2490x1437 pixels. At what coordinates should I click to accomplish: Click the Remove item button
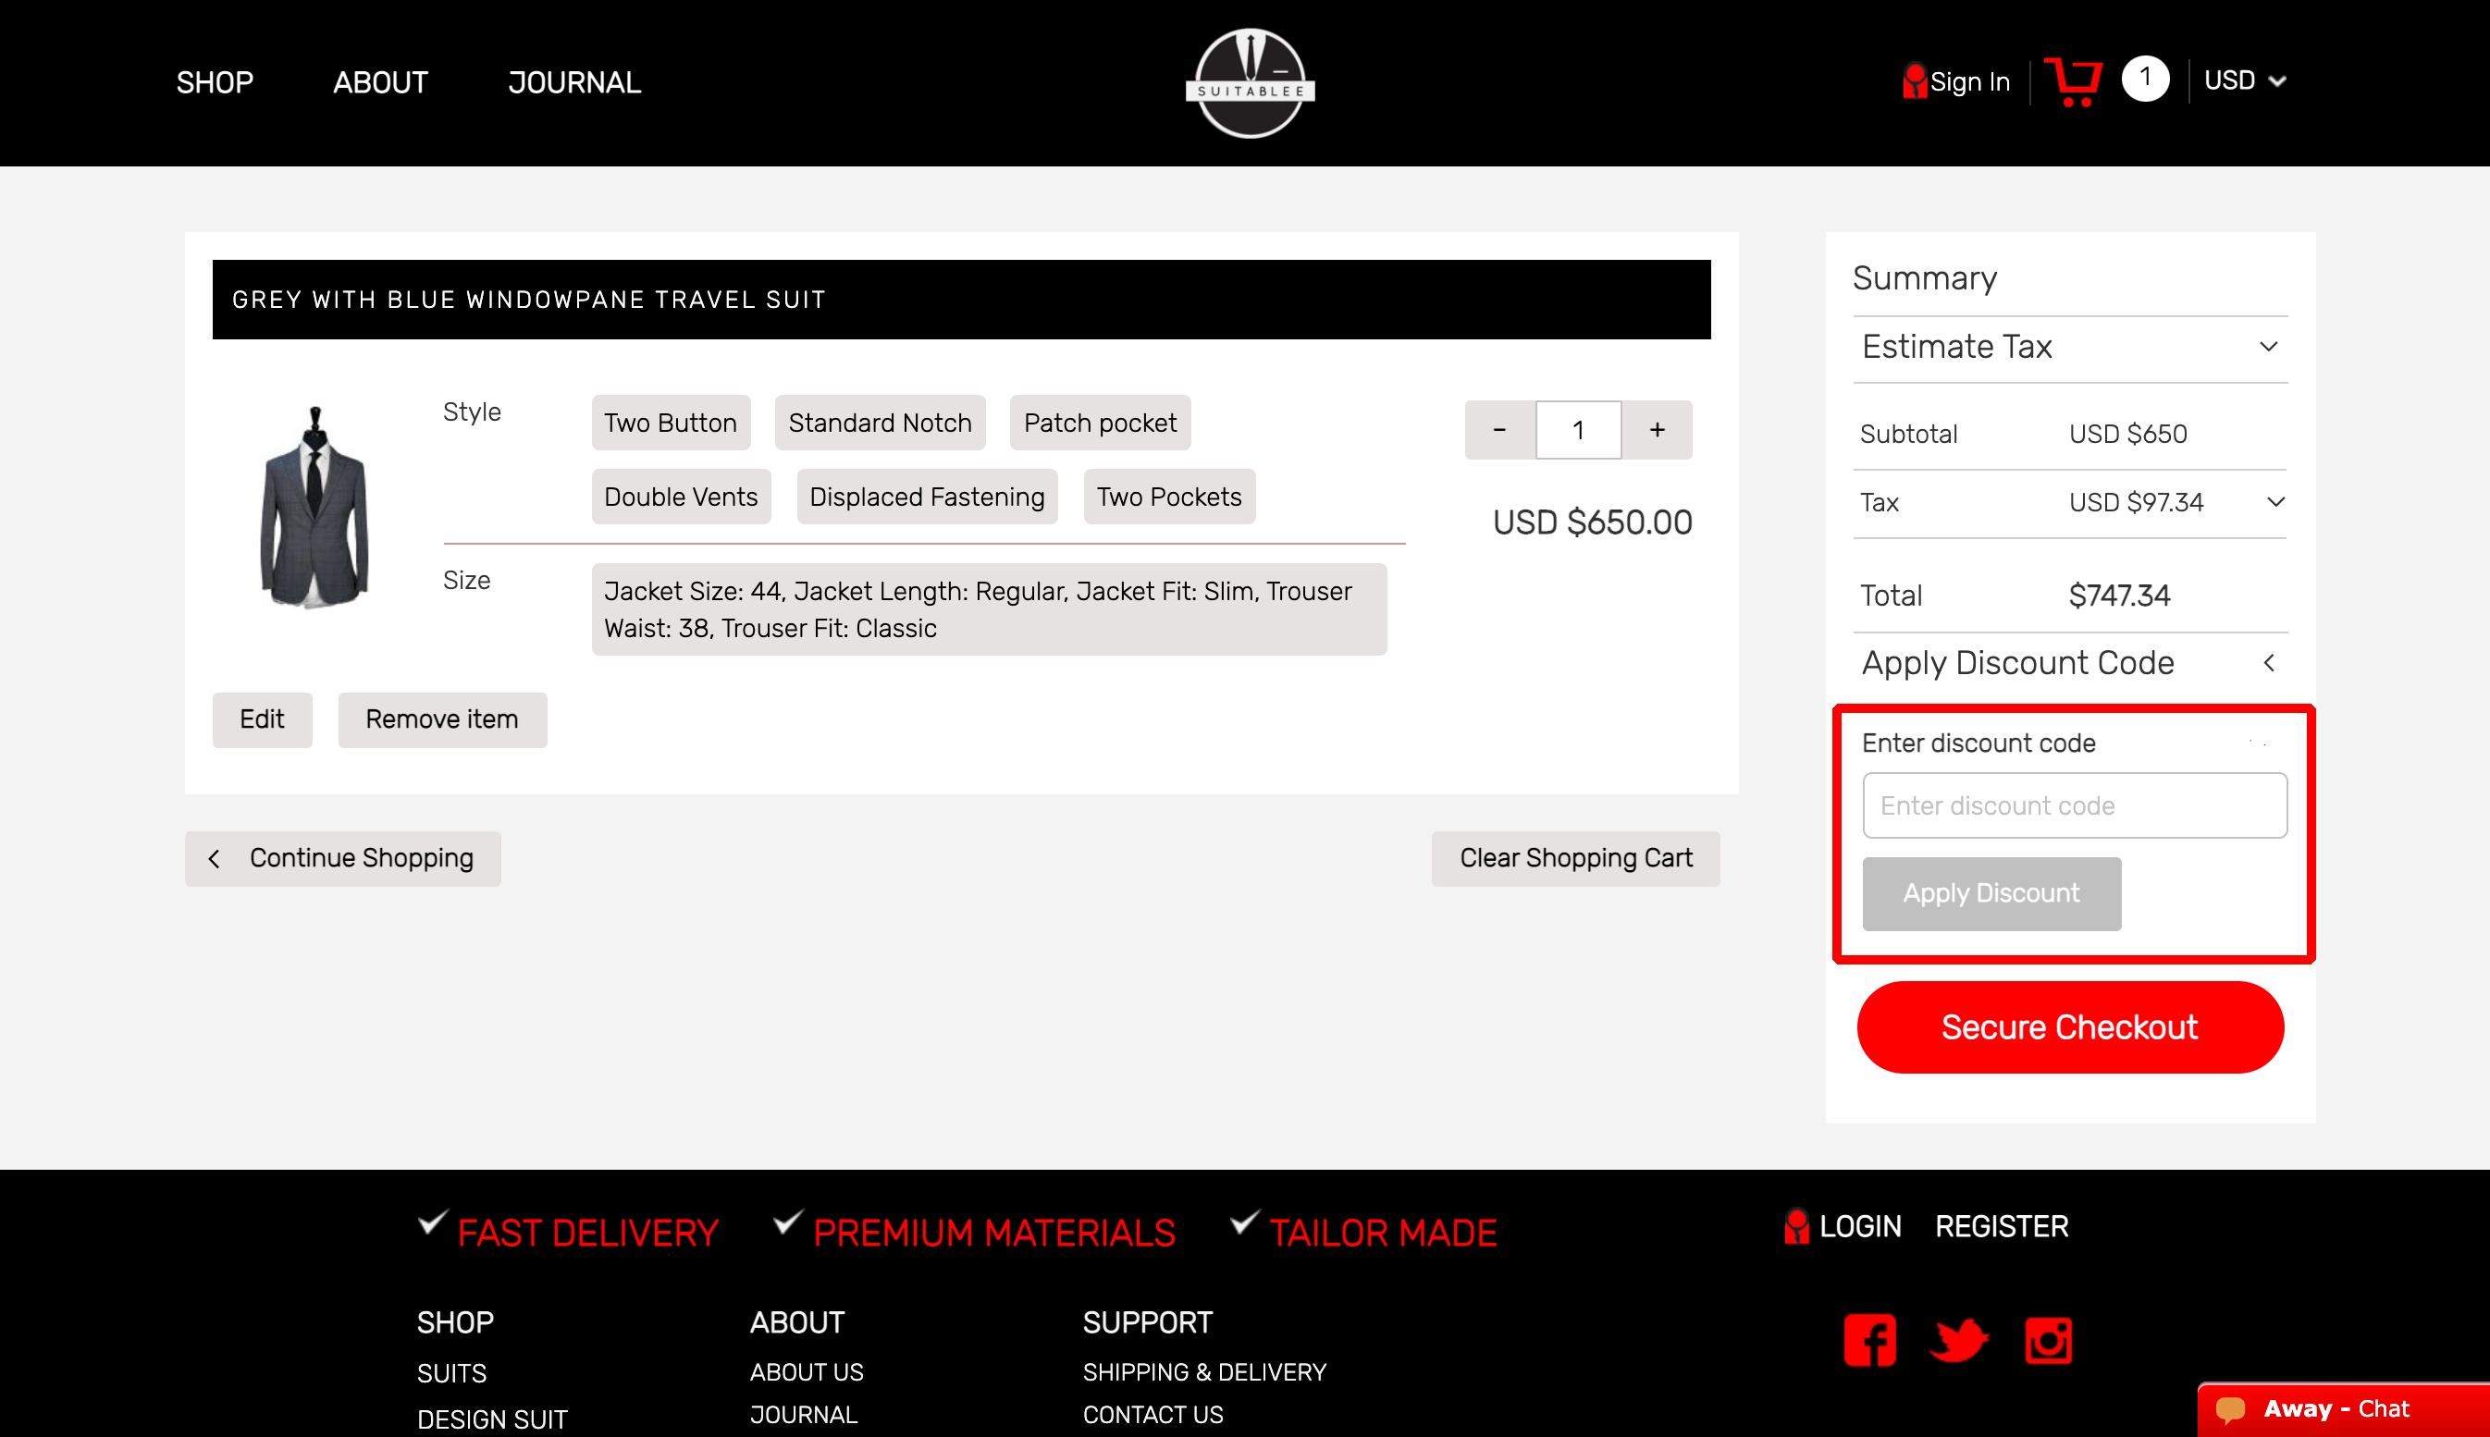[441, 719]
